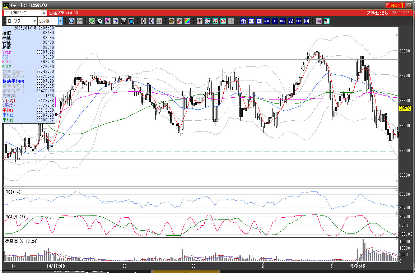This screenshot has width=415, height=273.
Task: Click the red green candle bars icon
Action: click(215, 21)
